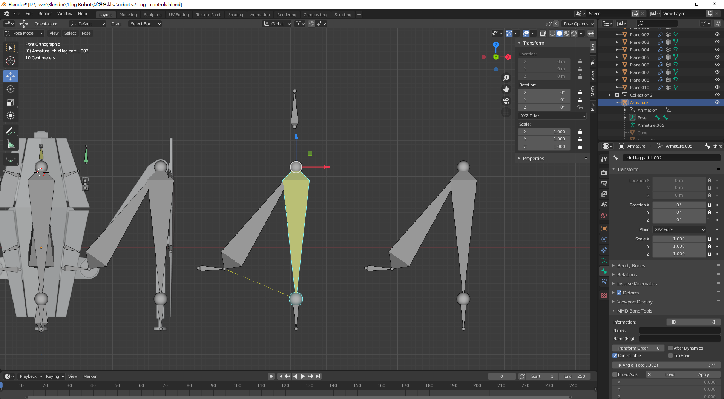Viewport: 724px width, 399px height.
Task: Click Transform Order value field
Action: pyautogui.click(x=638, y=348)
